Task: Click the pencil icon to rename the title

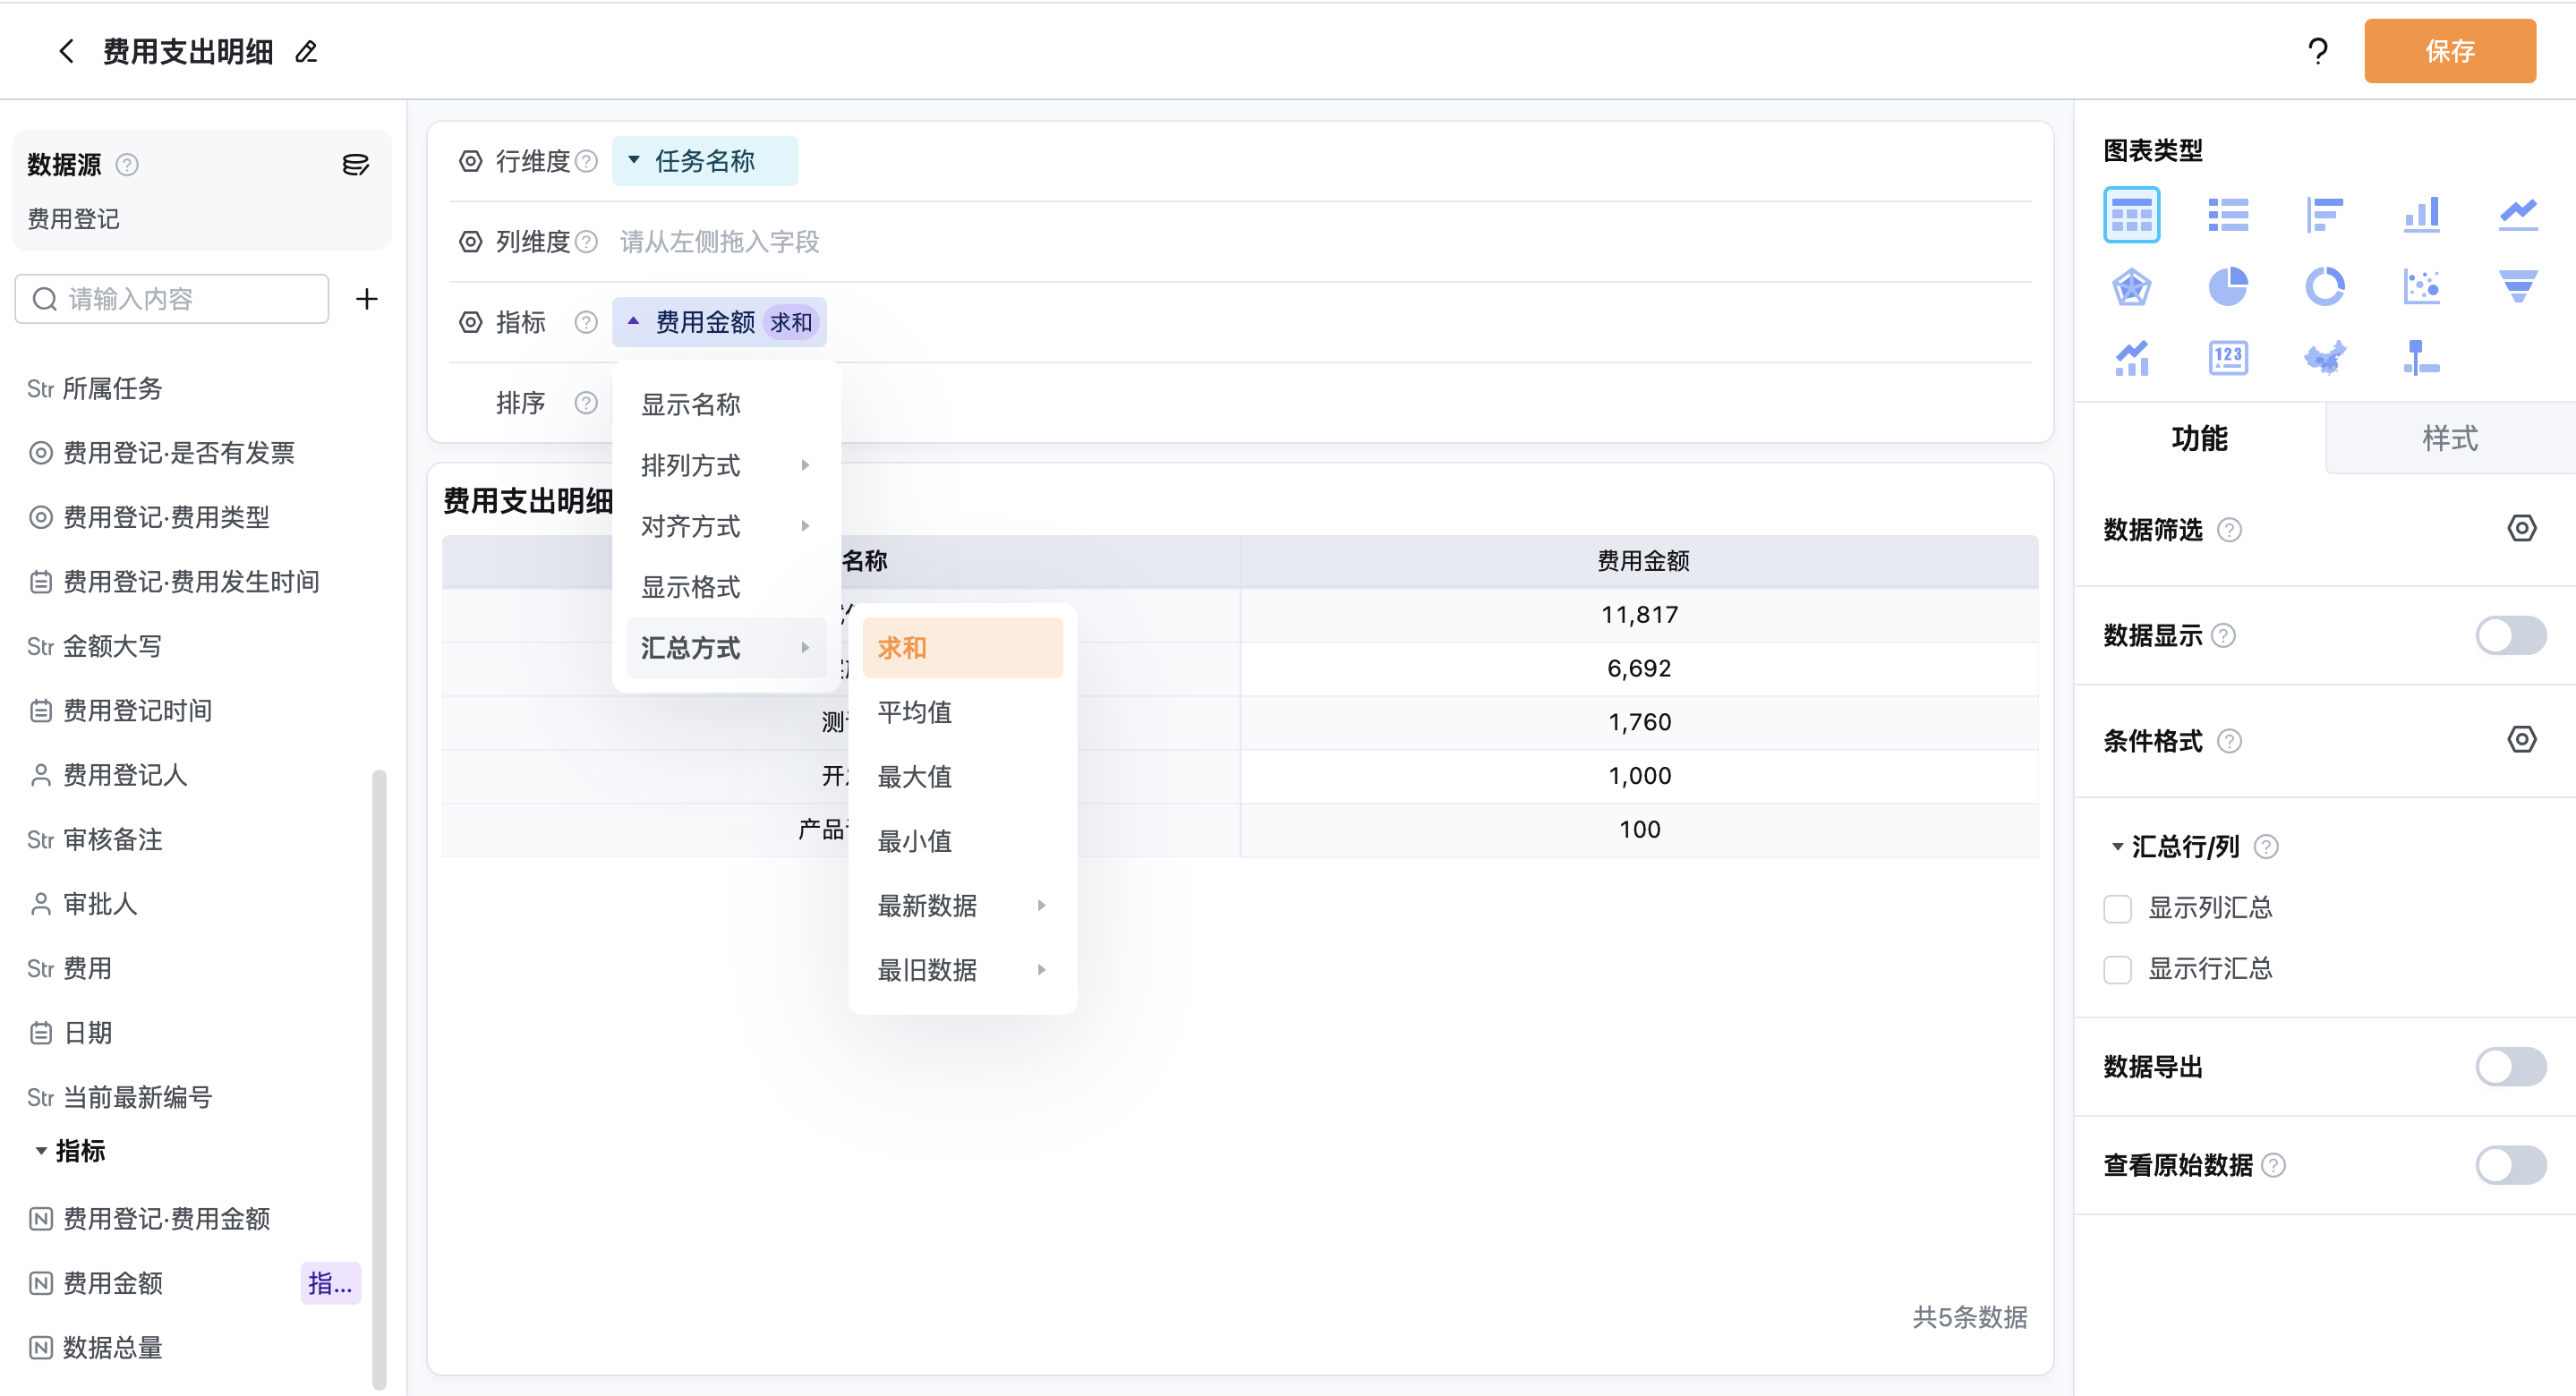Action: point(307,52)
